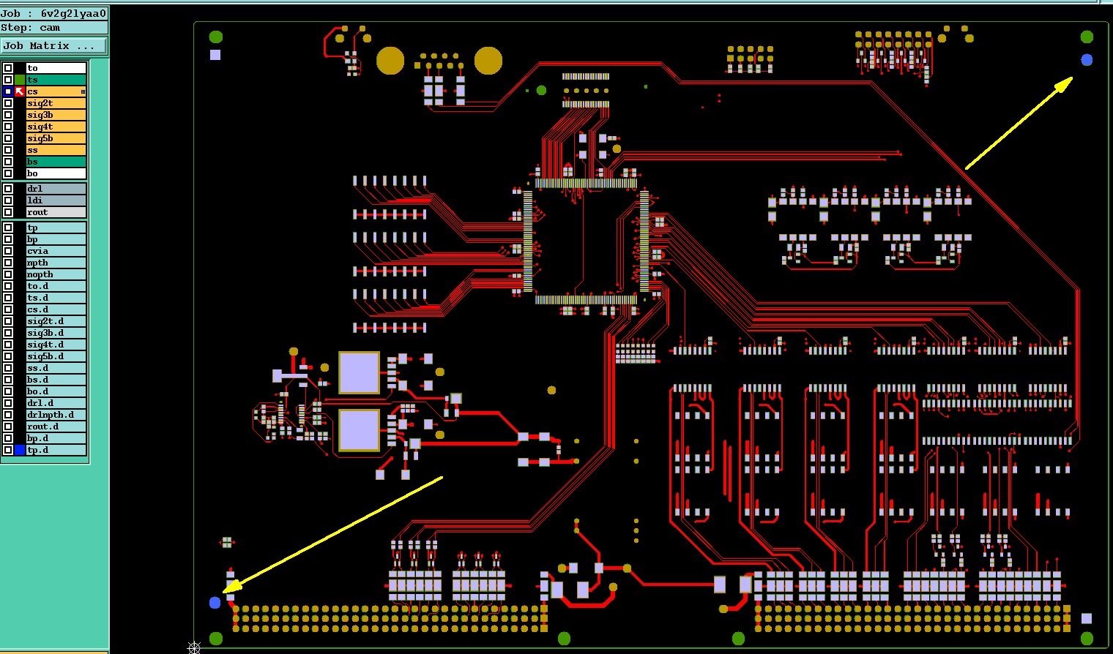Image resolution: width=1113 pixels, height=654 pixels.
Task: Check the sig5b layer box
Action: [8, 138]
